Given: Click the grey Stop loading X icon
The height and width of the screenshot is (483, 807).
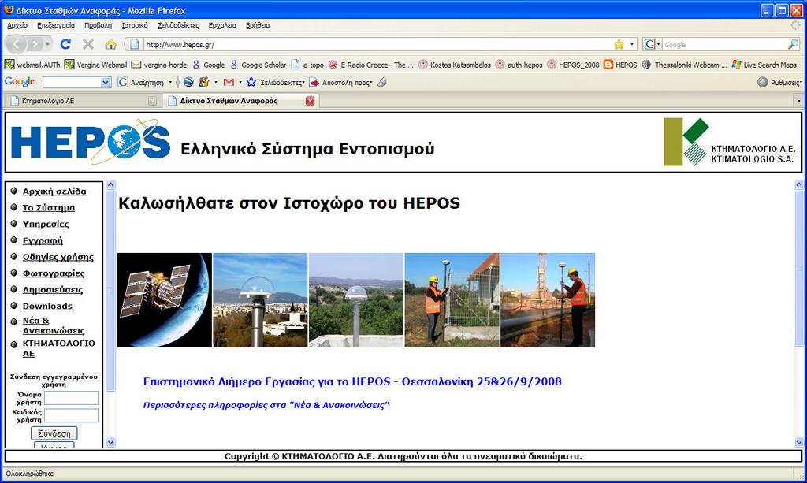Looking at the screenshot, I should [x=88, y=44].
